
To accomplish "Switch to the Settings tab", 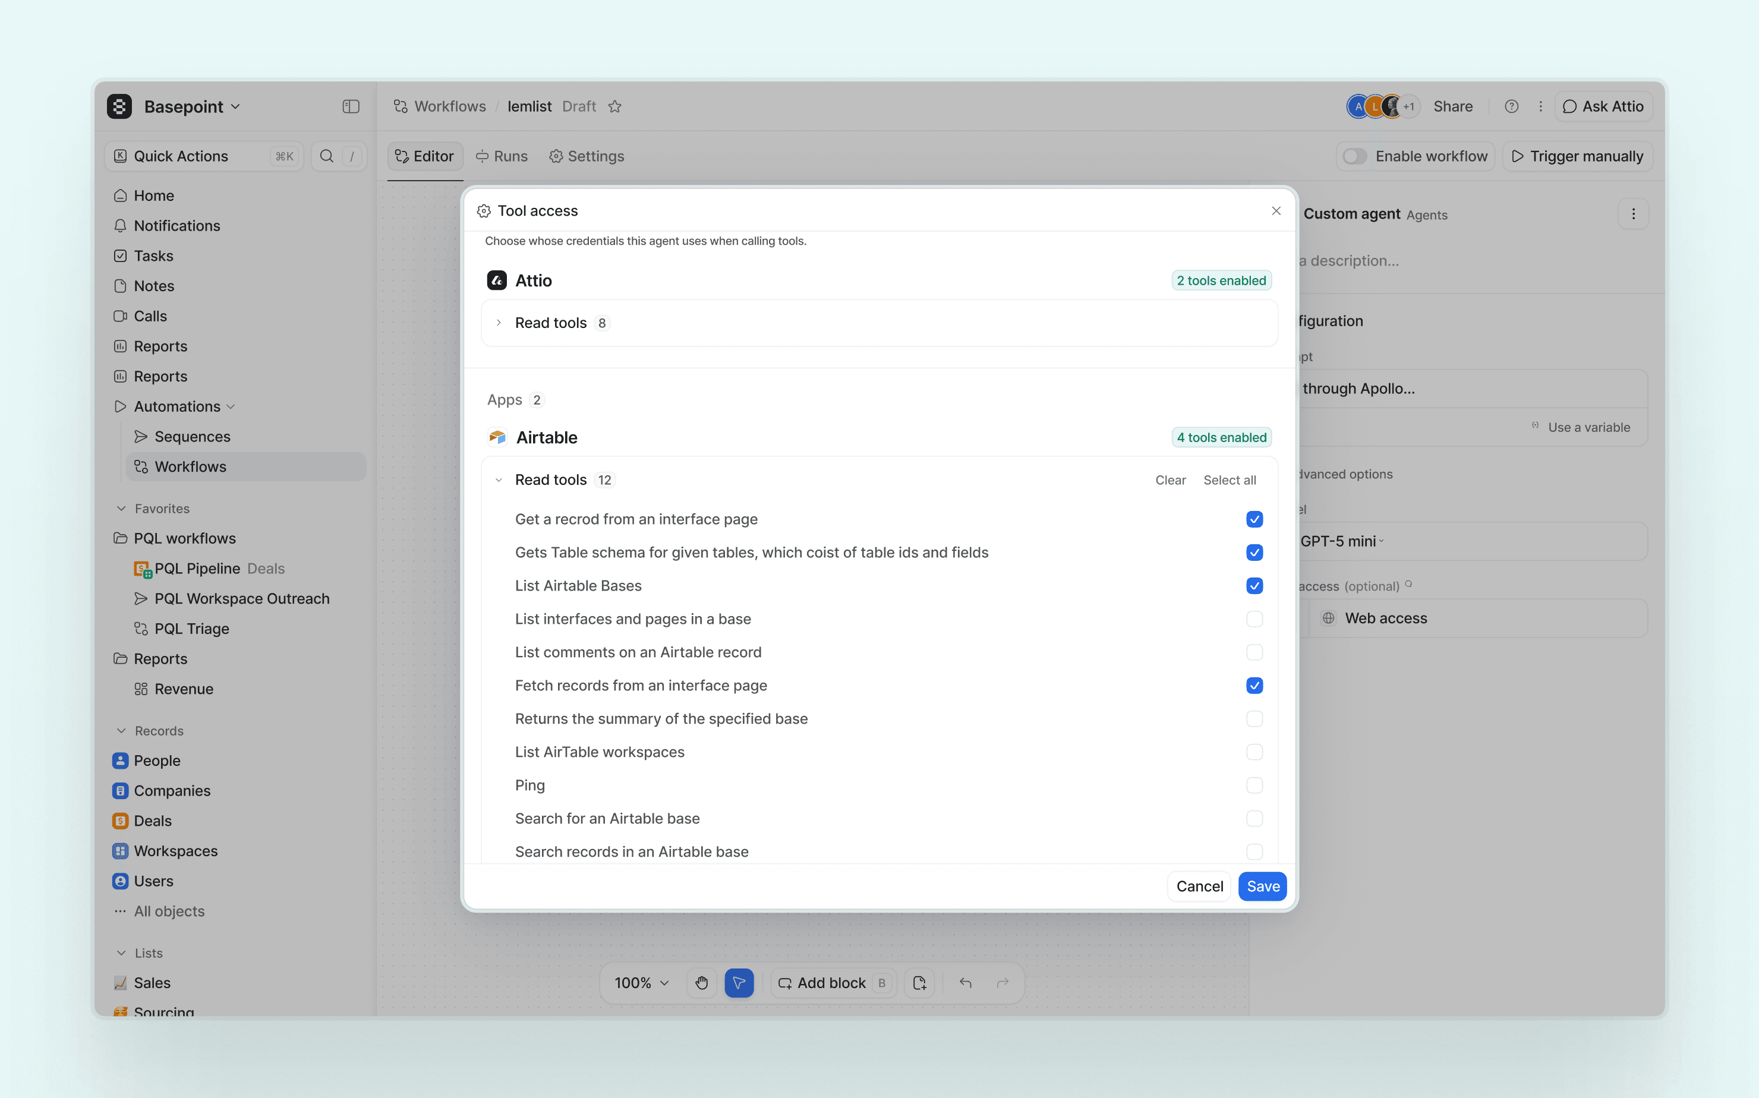I will click(587, 156).
